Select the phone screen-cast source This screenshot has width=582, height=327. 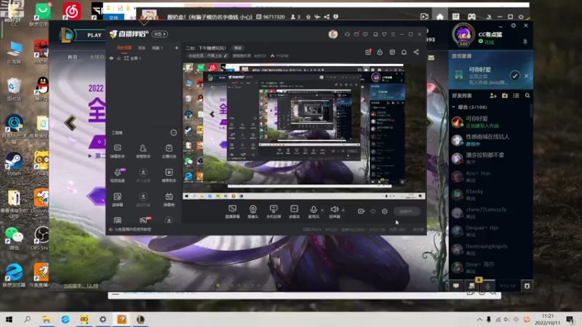pos(274,211)
